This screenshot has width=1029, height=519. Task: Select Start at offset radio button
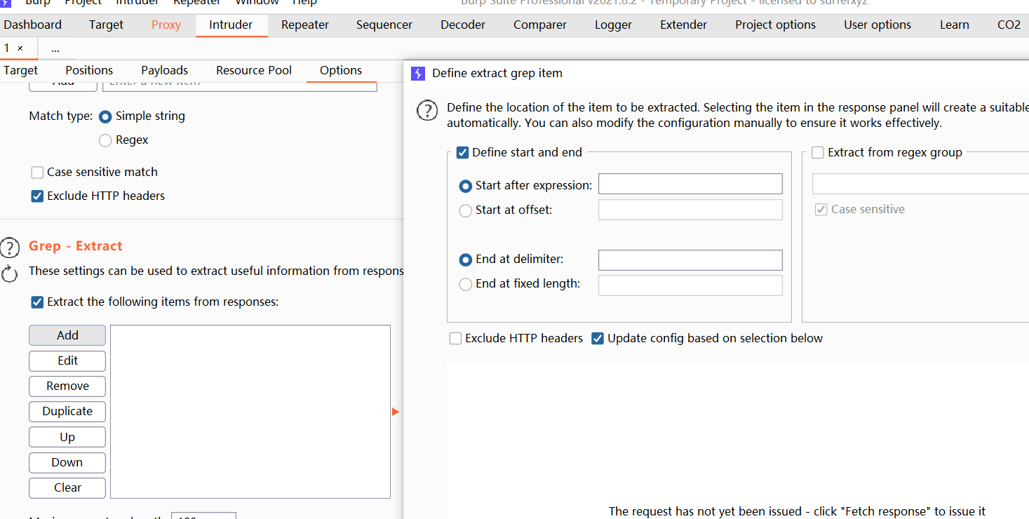point(465,210)
